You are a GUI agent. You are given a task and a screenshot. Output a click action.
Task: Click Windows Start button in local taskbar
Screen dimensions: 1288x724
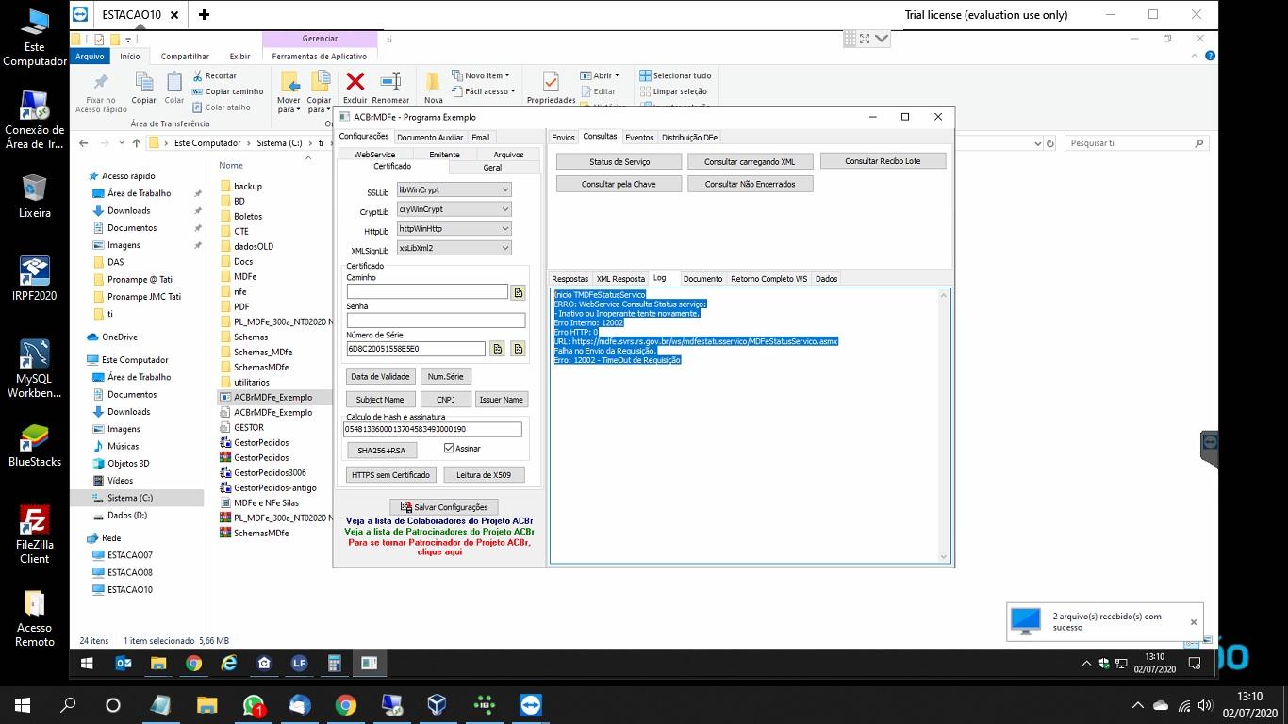coord(23,705)
